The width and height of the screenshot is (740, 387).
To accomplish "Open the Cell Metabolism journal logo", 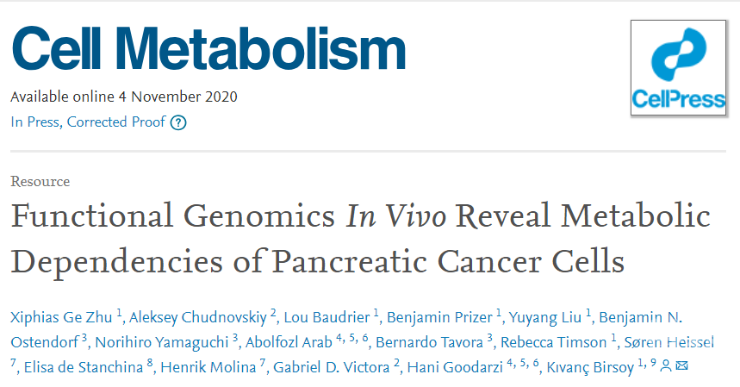I will pos(208,50).
